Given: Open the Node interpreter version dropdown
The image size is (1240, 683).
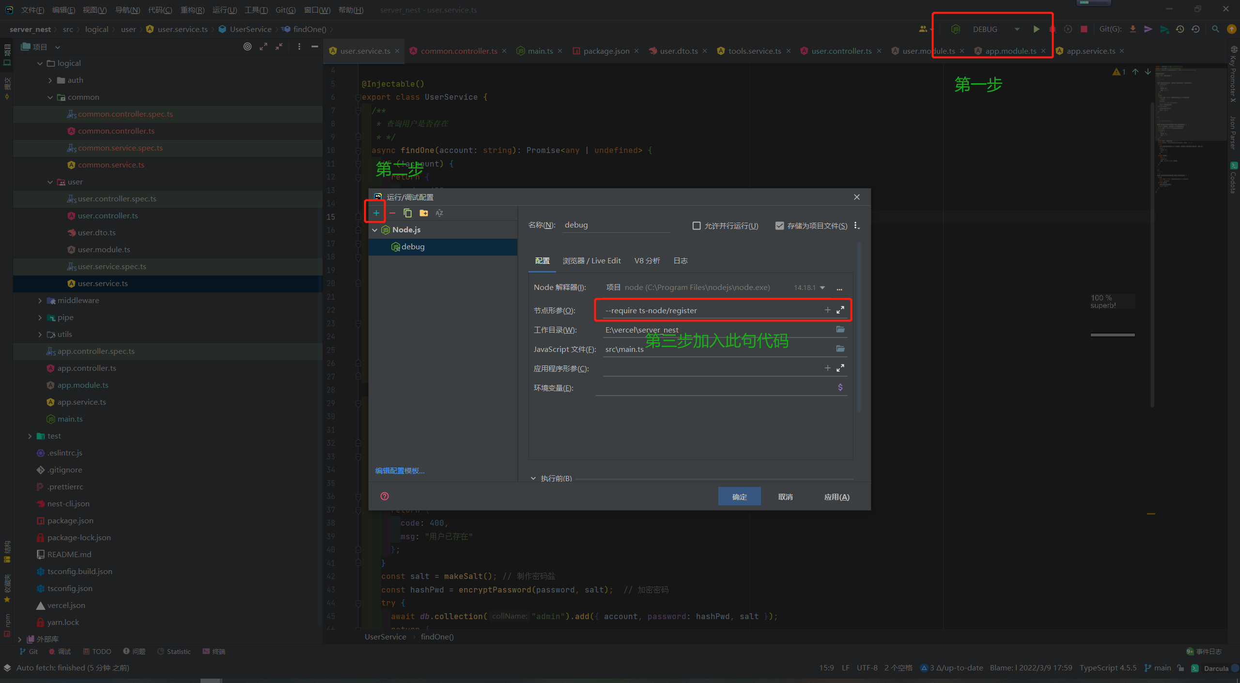Looking at the screenshot, I should click(823, 287).
